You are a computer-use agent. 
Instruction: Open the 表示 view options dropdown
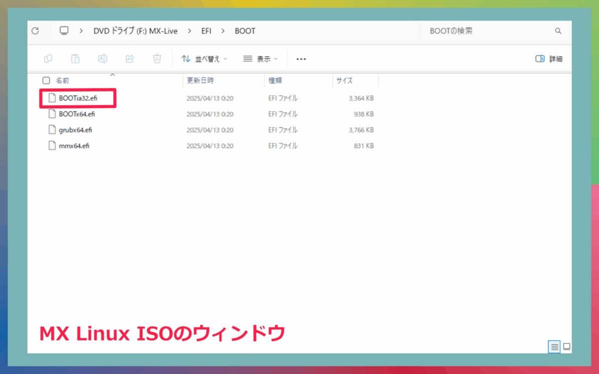[259, 58]
